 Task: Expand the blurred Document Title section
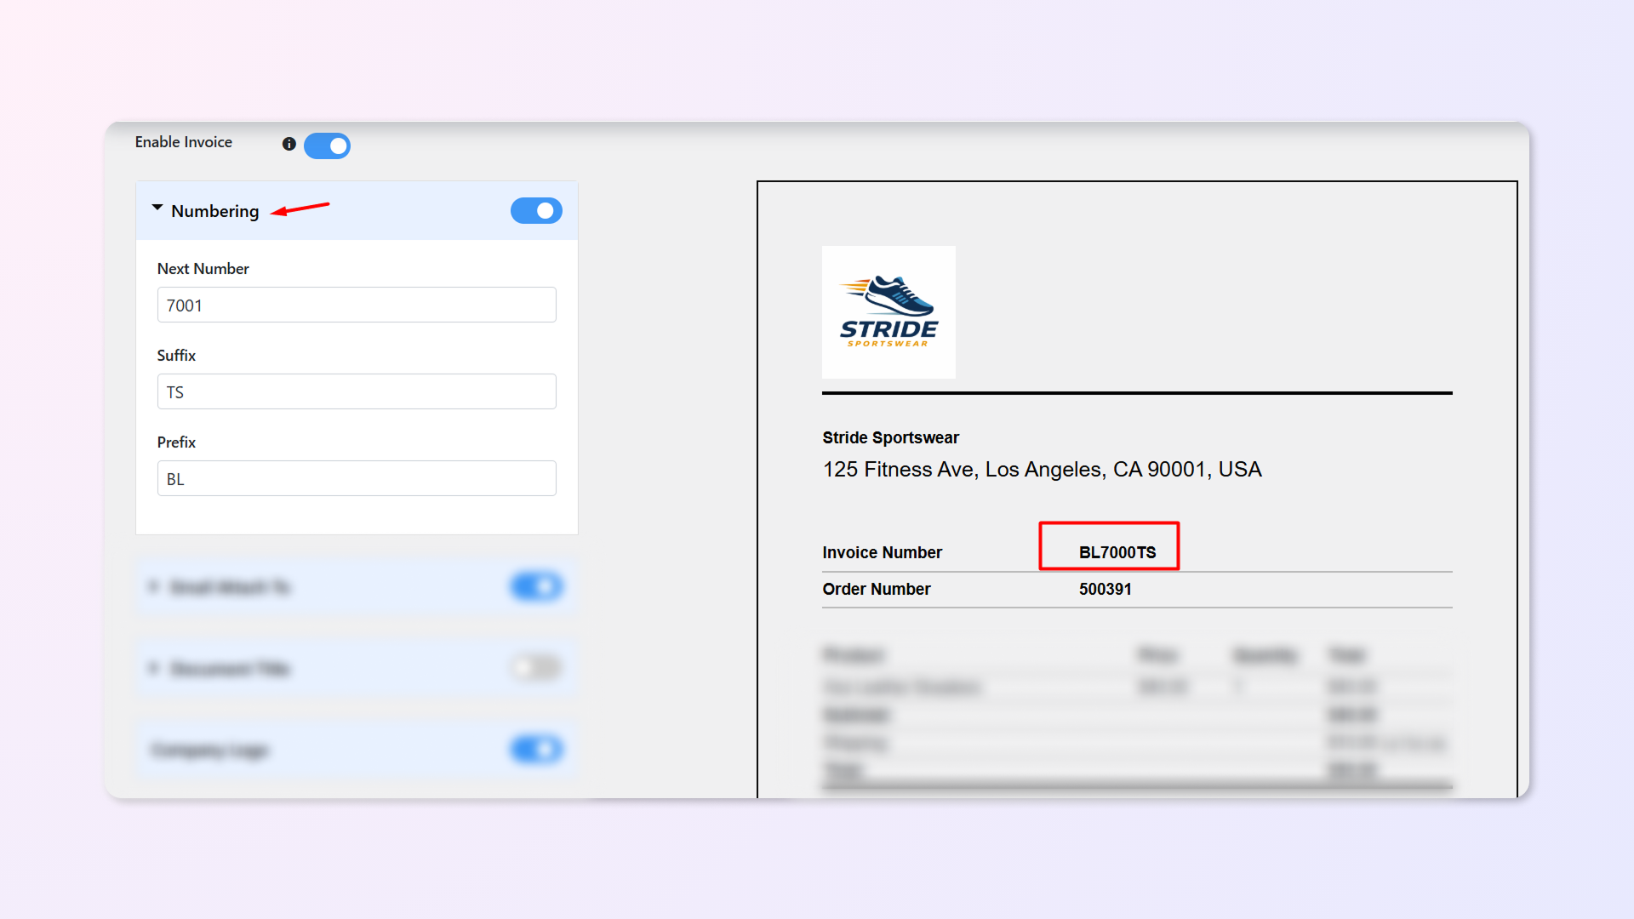153,668
